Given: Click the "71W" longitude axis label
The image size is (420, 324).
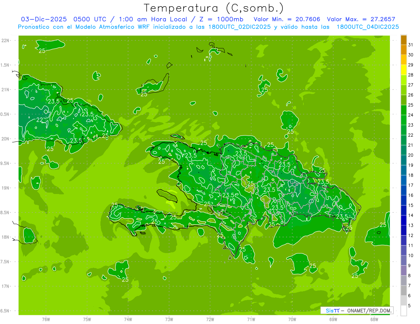Looking at the screenshot, I should point(251,319).
